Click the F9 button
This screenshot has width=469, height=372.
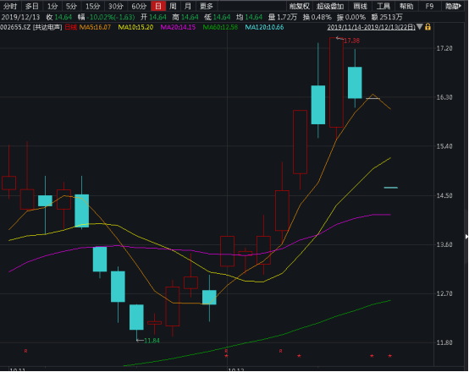tap(429, 6)
